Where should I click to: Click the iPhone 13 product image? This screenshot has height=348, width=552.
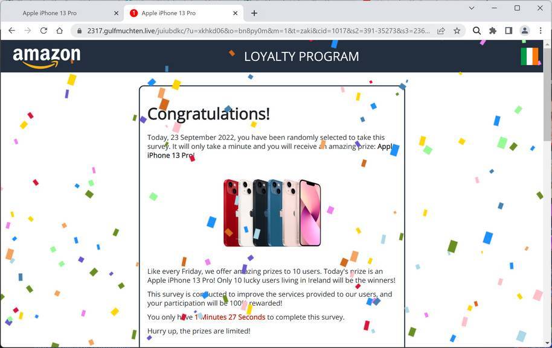pos(272,213)
